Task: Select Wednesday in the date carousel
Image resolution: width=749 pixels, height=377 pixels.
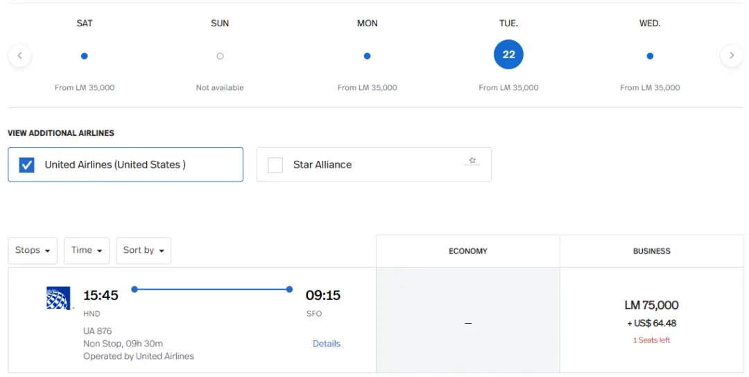Action: (x=650, y=56)
